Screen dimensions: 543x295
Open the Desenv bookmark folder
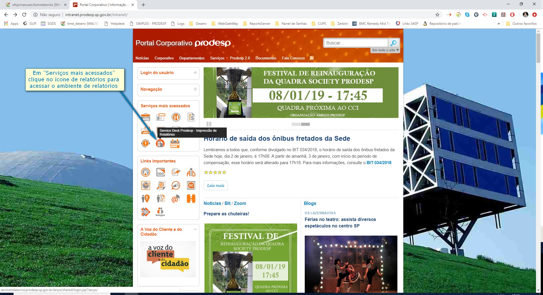click(198, 24)
